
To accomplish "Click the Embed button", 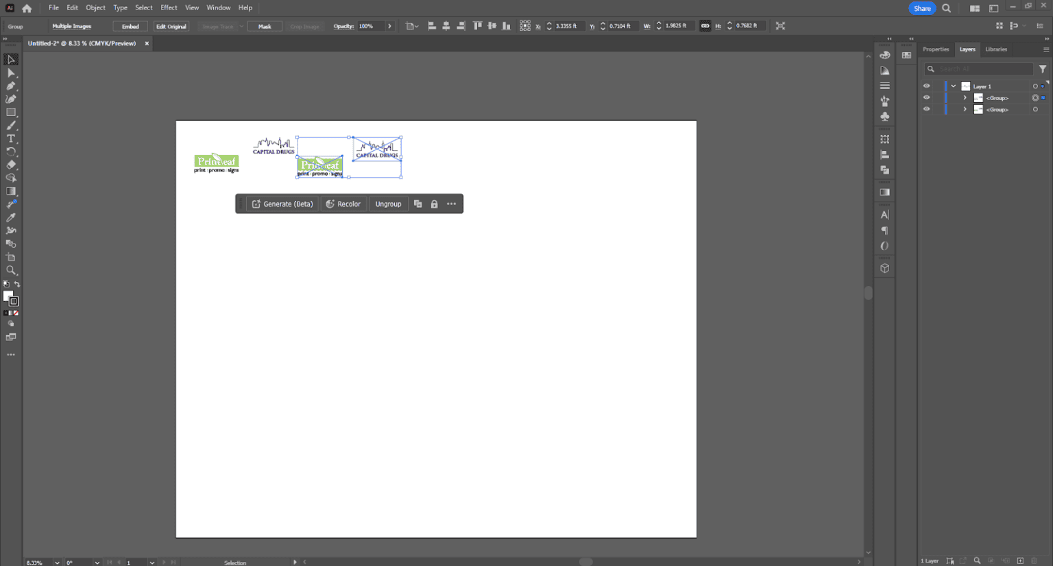I will click(x=130, y=25).
